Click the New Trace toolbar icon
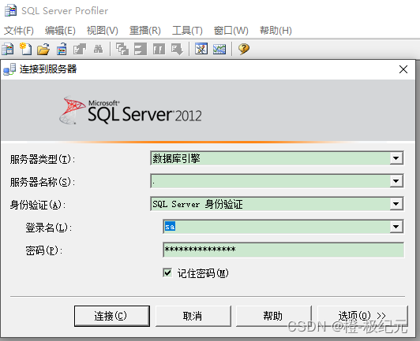This screenshot has width=420, height=341. click(8, 49)
